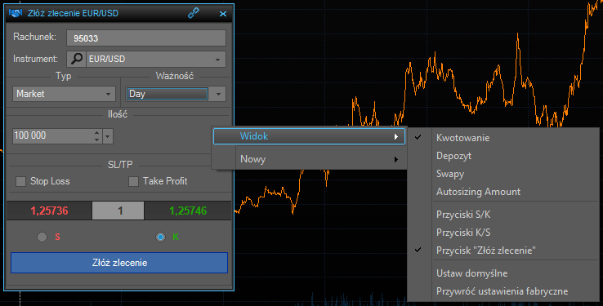This screenshot has height=306, width=603.
Task: Decrease quantity with the down stepper arrow
Action: point(96,140)
